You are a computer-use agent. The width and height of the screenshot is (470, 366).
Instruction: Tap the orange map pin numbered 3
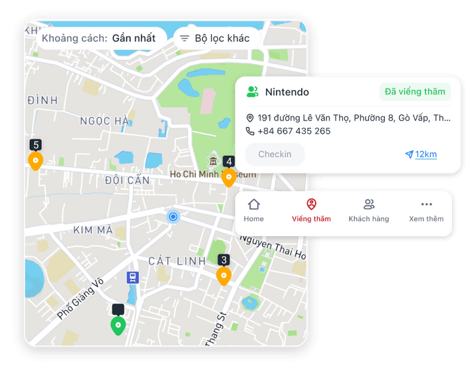[223, 276]
